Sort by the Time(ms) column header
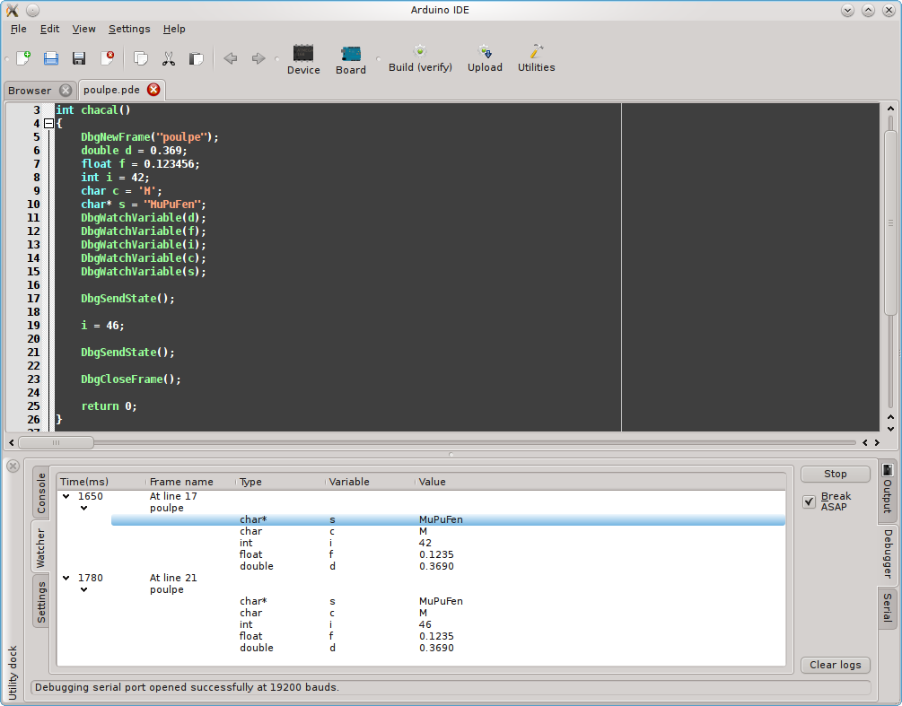 pos(101,482)
